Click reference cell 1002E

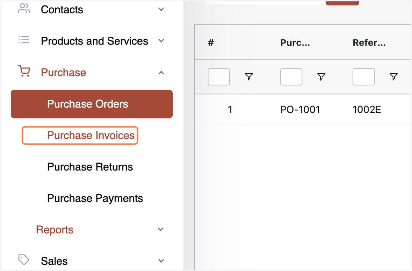click(367, 110)
